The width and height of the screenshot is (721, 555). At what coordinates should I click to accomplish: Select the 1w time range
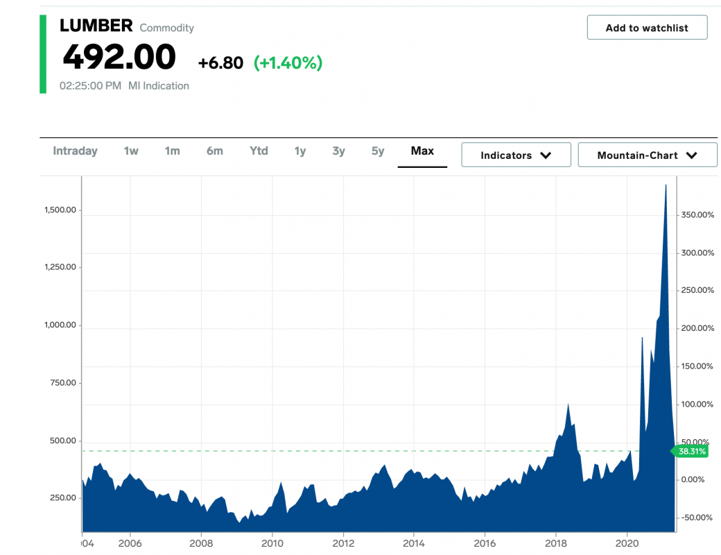131,151
